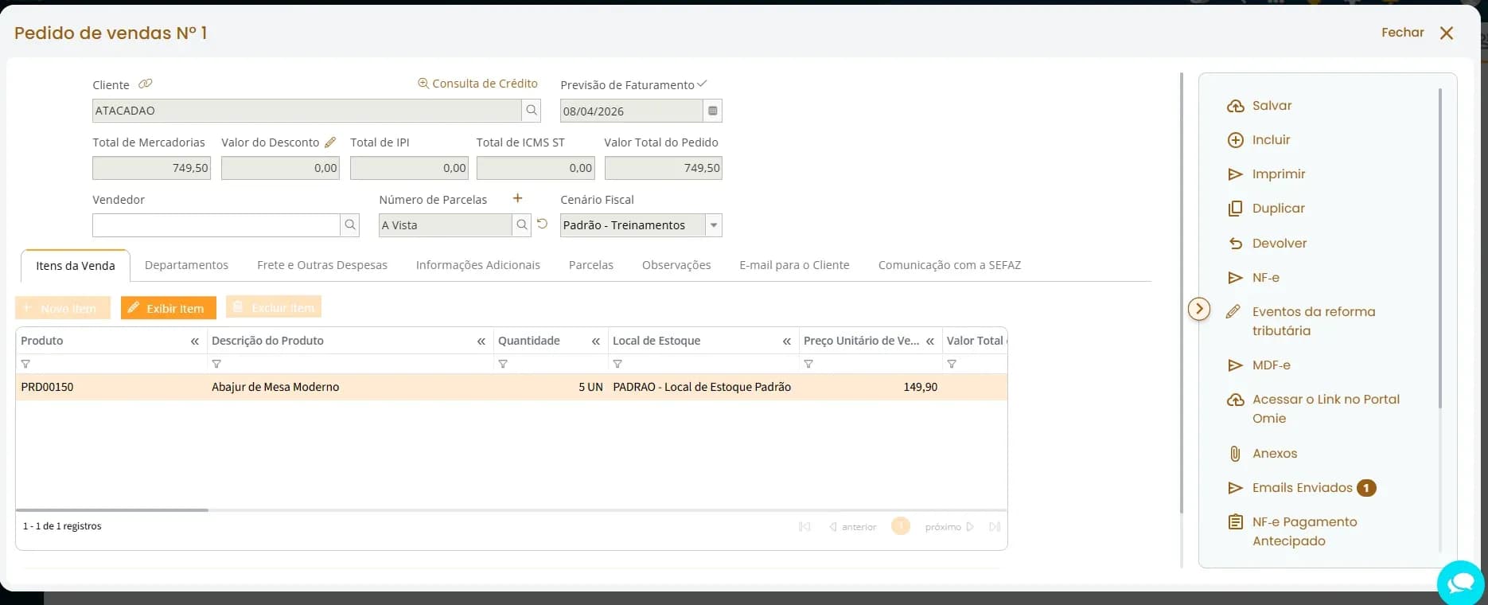Open the Observações tab
1488x605 pixels.
676,265
